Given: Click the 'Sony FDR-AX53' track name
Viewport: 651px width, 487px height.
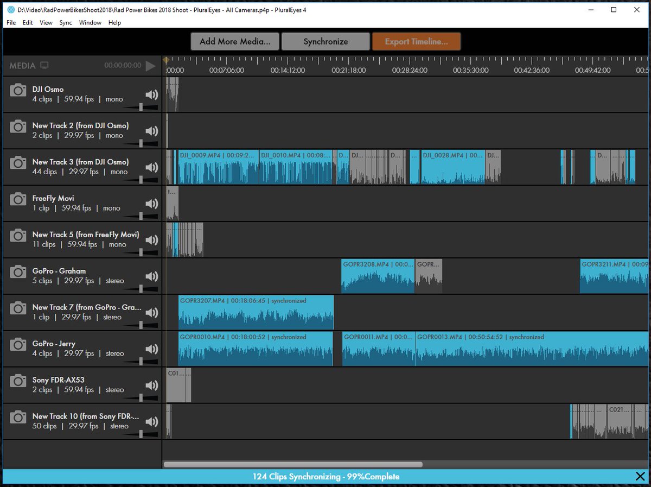Looking at the screenshot, I should pos(58,380).
